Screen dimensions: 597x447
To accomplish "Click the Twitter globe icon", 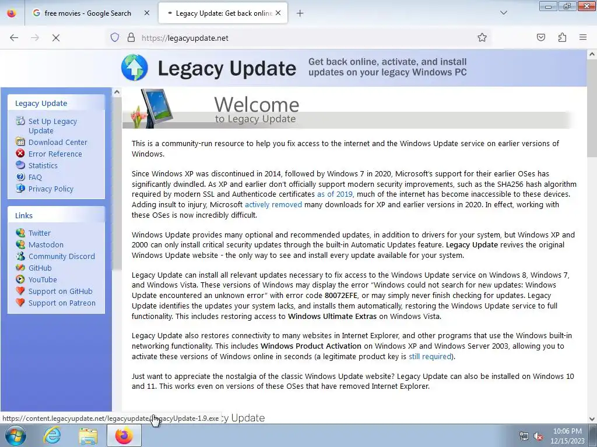I will tap(20, 233).
